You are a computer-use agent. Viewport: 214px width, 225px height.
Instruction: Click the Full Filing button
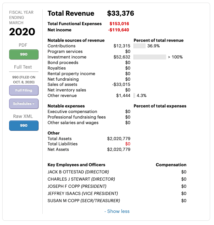coord(24,90)
